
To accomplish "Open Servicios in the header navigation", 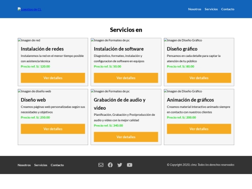I will (211, 9).
